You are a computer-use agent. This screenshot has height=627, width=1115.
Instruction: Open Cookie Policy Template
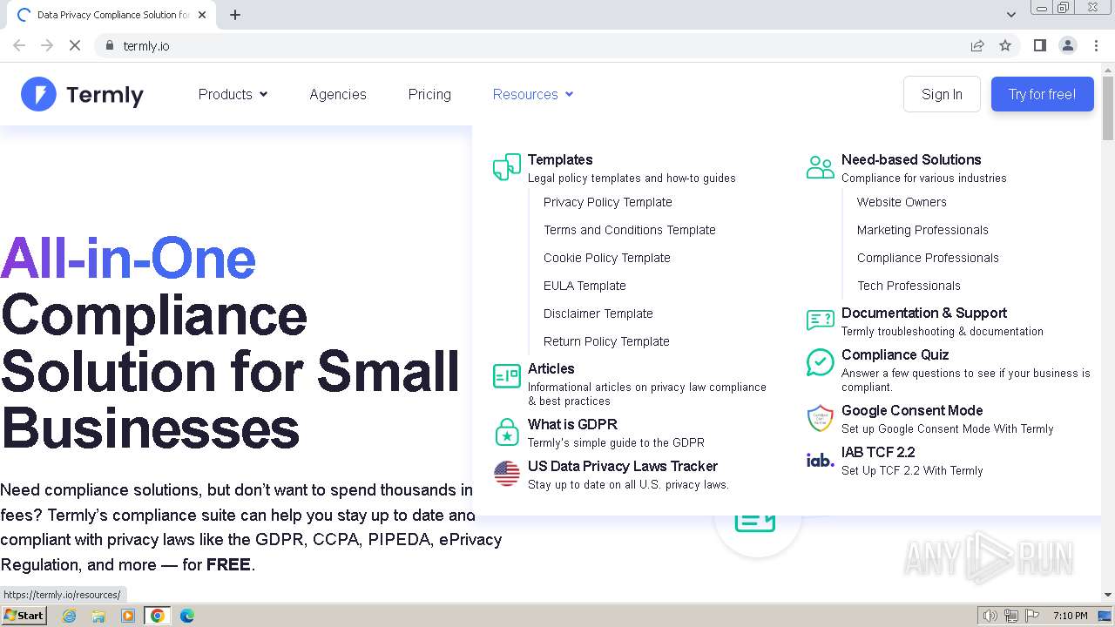click(x=607, y=258)
